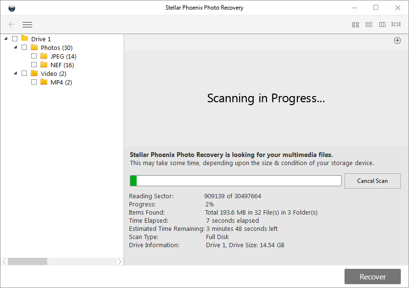The height and width of the screenshot is (288, 409).
Task: Check the MP4 (2) checkbox
Action: coord(34,82)
